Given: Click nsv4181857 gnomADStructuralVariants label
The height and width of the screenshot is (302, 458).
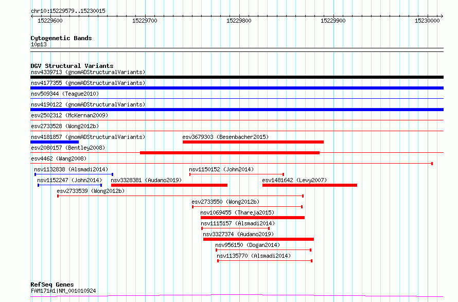Looking at the screenshot, I should click(x=88, y=137).
